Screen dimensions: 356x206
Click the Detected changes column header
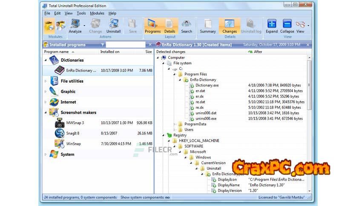(x=201, y=52)
